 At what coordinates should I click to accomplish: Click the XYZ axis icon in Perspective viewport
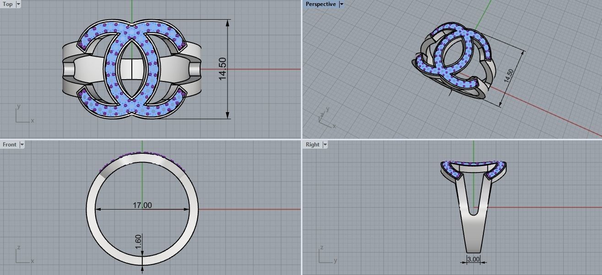coord(326,121)
